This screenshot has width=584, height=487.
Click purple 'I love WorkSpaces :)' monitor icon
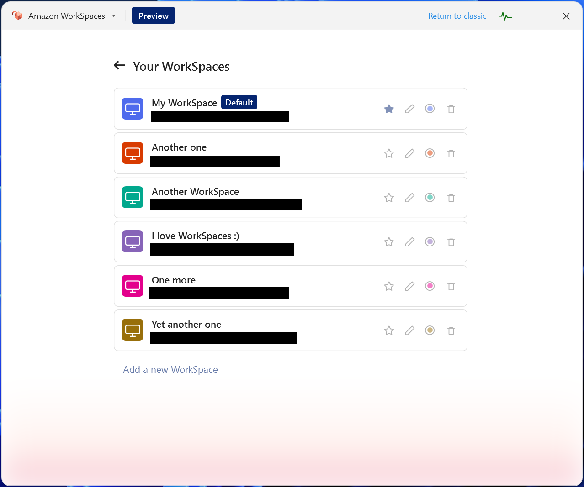tap(133, 241)
